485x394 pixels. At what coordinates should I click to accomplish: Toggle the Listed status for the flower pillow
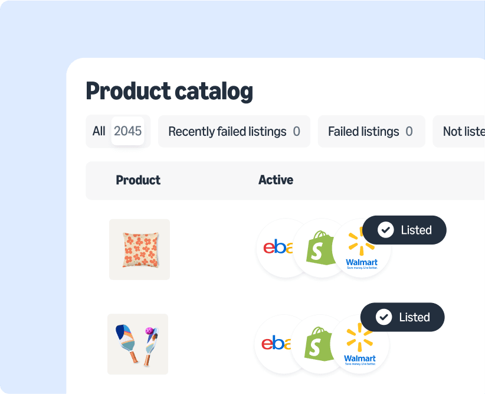[x=404, y=230]
